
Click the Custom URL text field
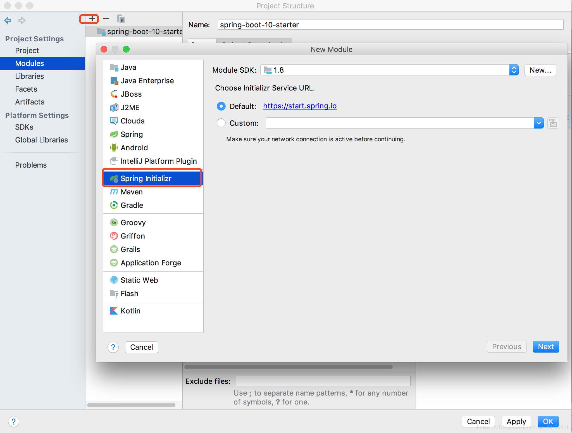(400, 123)
